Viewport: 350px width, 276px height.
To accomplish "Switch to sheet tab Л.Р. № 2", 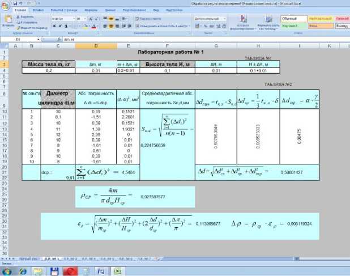I will (72, 258).
